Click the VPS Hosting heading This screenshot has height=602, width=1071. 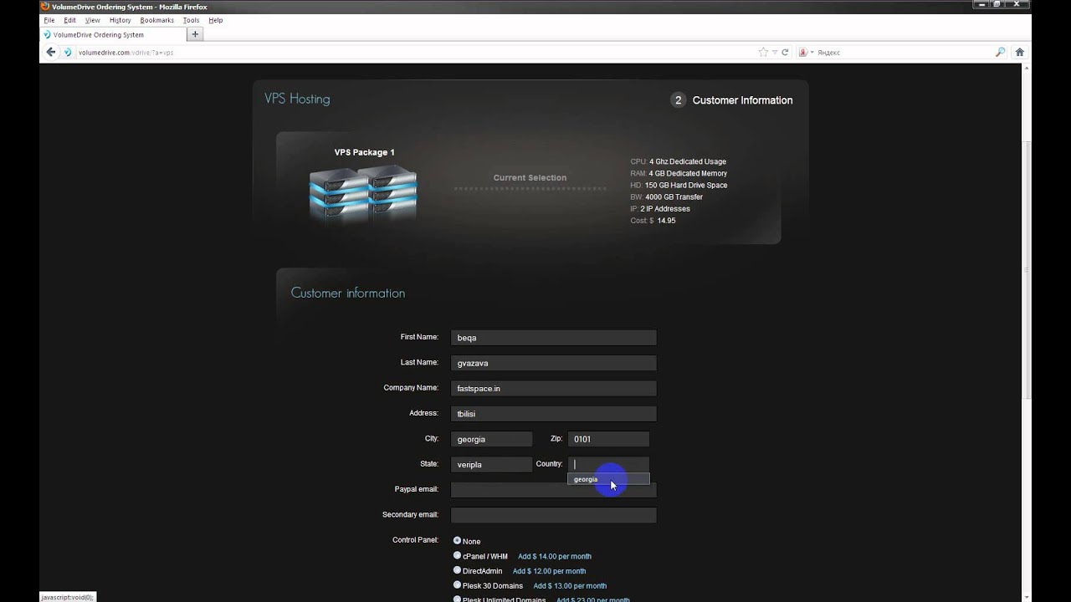pos(297,99)
